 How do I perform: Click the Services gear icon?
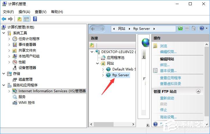(15, 97)
